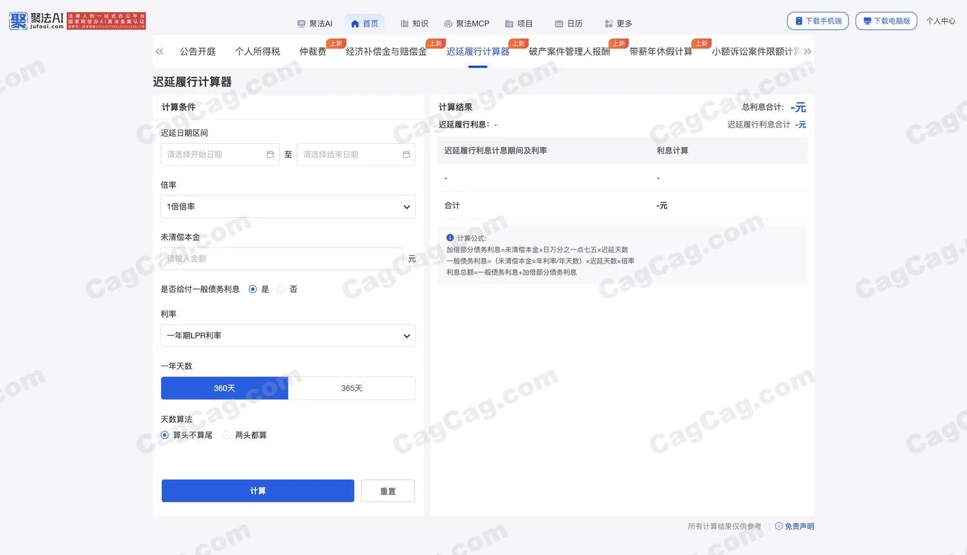Go to 首页 in top navigation

coord(364,23)
